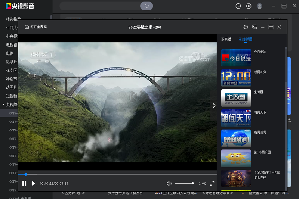Switch player to mini window mode
This screenshot has width=299, height=199.
click(x=254, y=27)
